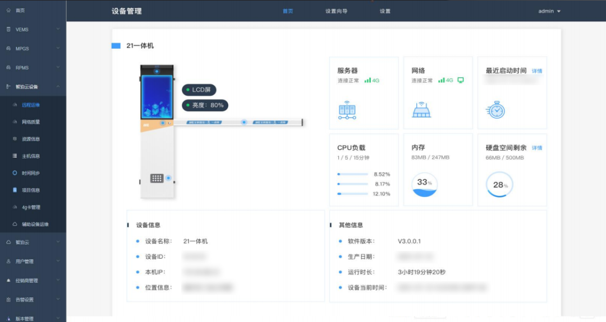Screen dimensions: 606x322
Task: Click the keypad icon on the device diagram
Action: (x=157, y=178)
